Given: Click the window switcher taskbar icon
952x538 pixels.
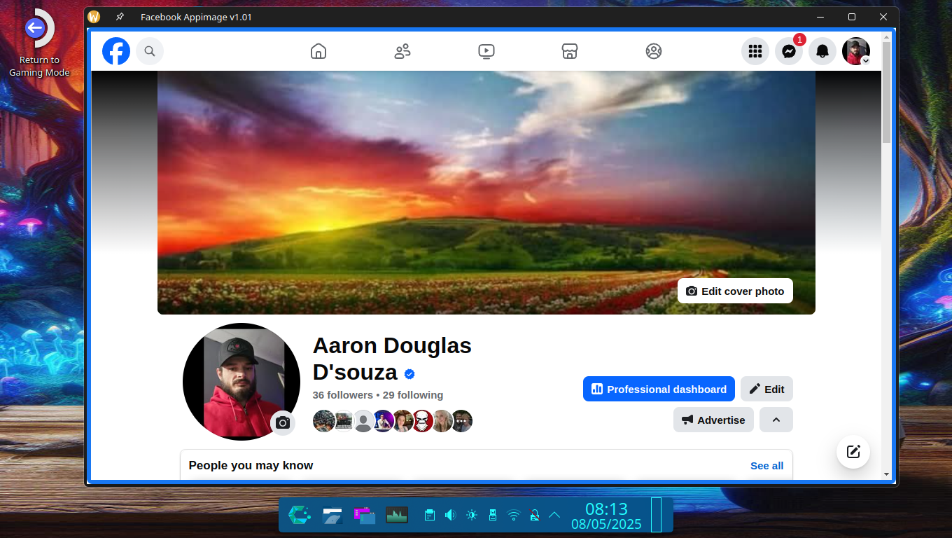Looking at the screenshot, I should [x=365, y=515].
